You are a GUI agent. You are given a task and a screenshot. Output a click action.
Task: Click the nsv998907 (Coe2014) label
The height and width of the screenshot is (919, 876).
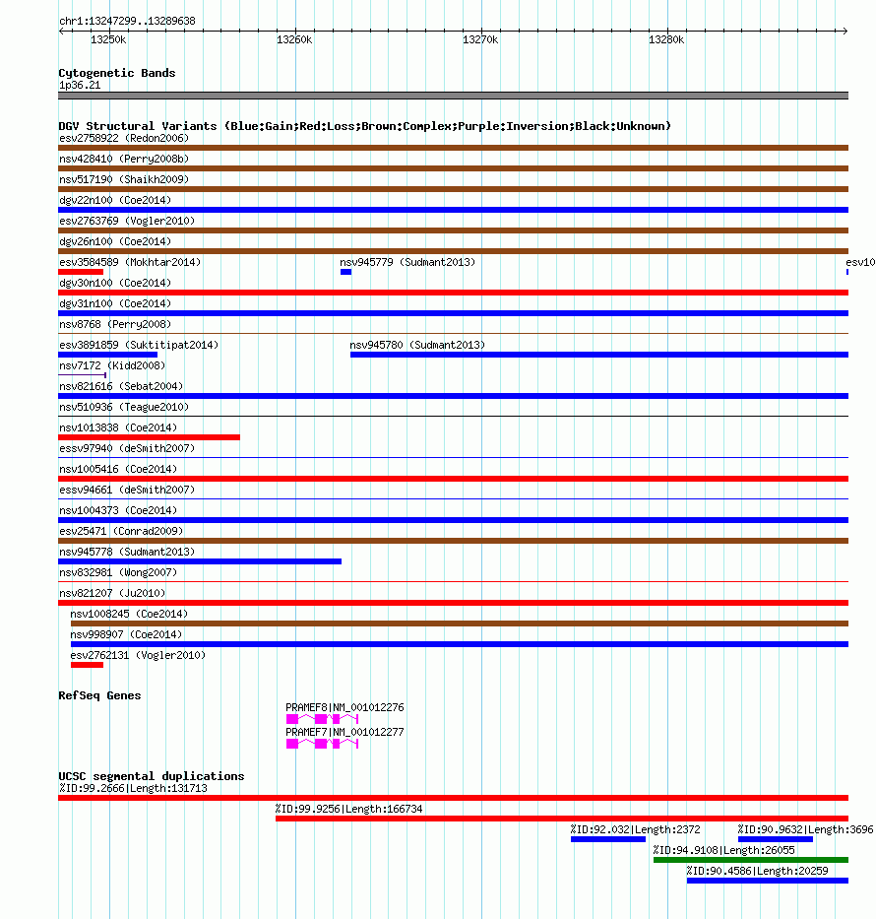tap(127, 634)
